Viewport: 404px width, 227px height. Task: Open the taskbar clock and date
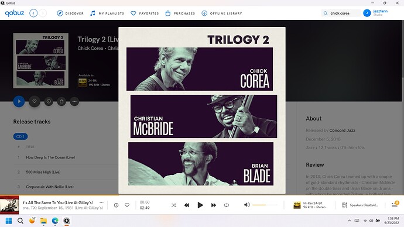(x=391, y=221)
